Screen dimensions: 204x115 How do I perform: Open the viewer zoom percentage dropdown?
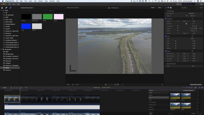click(x=153, y=8)
